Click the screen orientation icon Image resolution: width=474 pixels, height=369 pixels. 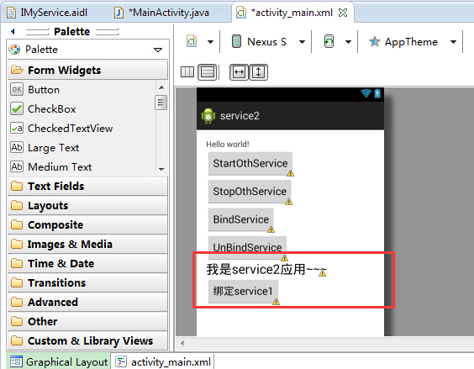[329, 41]
